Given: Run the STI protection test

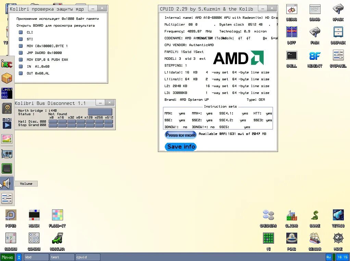Looking at the screenshot, I should pyautogui.click(x=21, y=39).
